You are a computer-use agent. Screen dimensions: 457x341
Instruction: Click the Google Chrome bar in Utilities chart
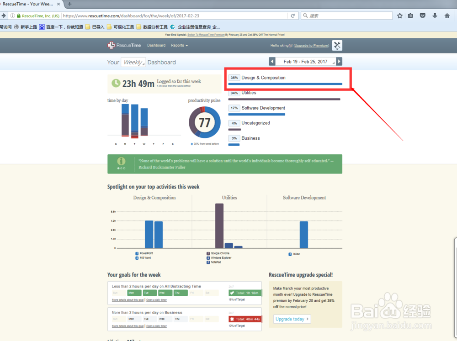coord(219,226)
